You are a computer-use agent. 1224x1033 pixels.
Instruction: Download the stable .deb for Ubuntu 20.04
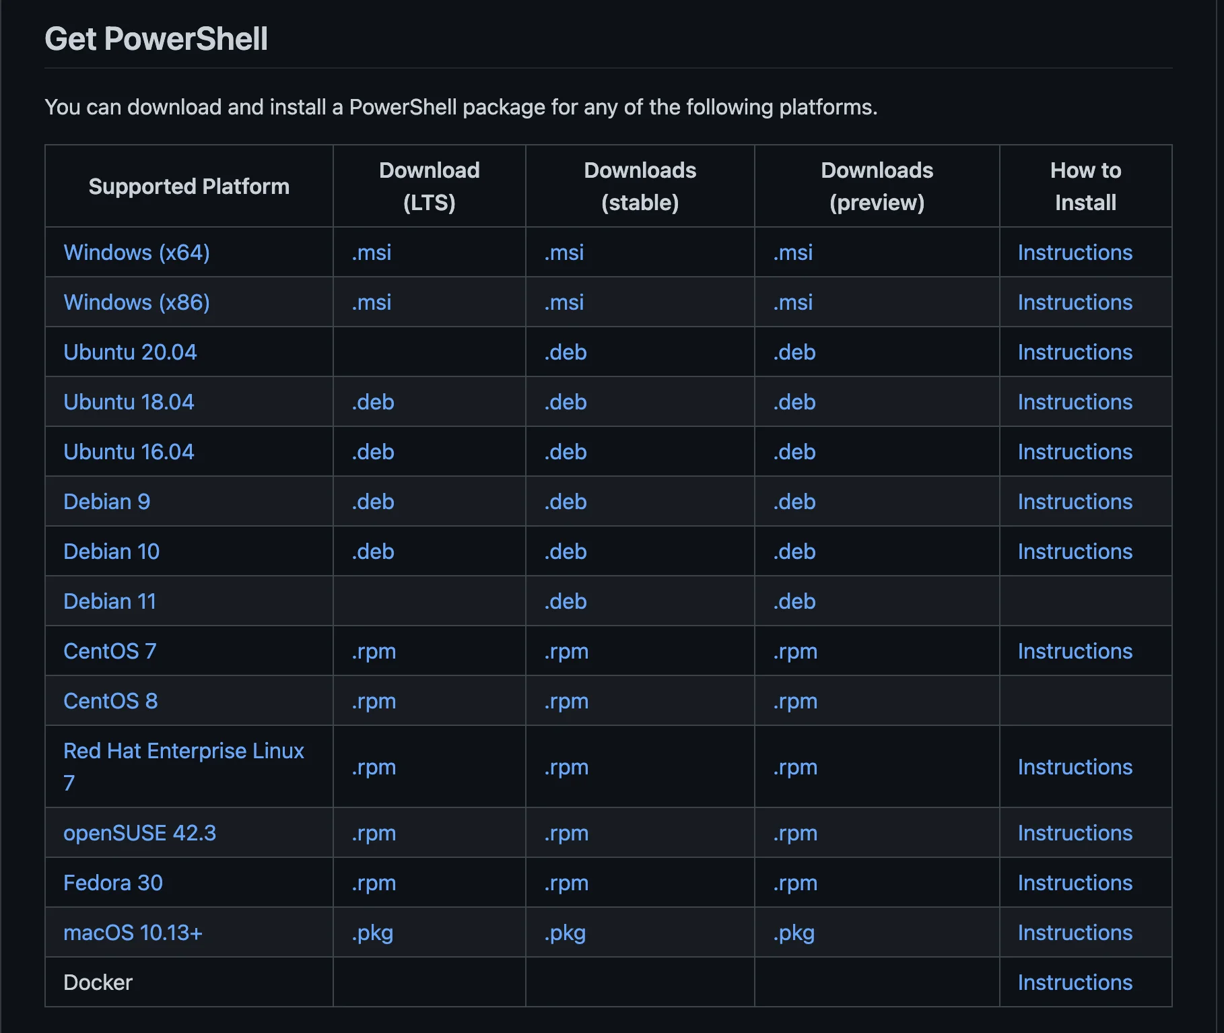tap(565, 352)
